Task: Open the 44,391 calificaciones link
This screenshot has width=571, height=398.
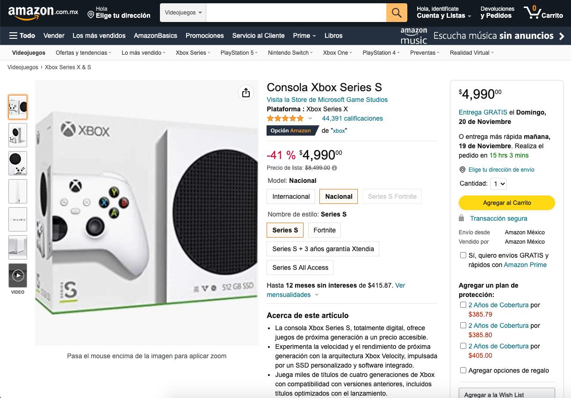Action: (352, 118)
